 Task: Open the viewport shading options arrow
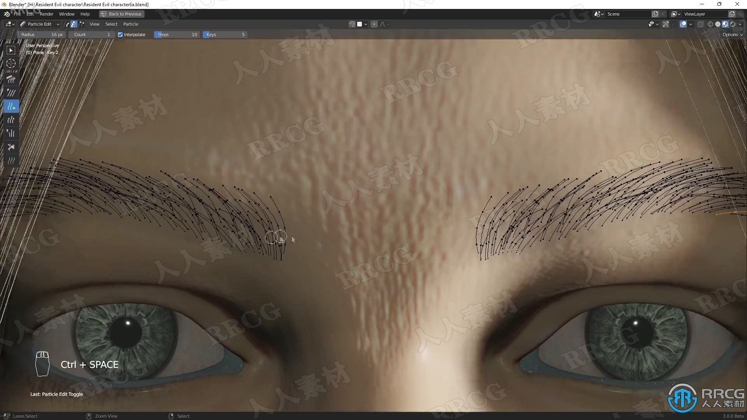(x=740, y=24)
